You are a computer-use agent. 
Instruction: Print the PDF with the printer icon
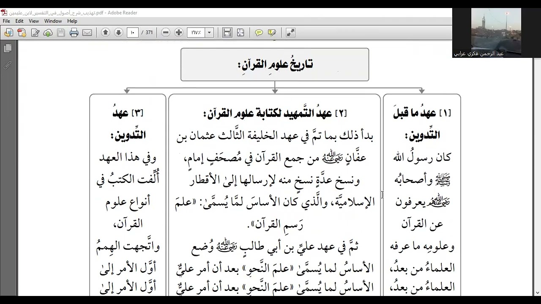click(74, 33)
